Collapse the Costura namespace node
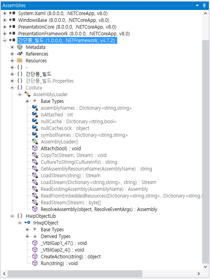The image size is (210, 279). 12,87
